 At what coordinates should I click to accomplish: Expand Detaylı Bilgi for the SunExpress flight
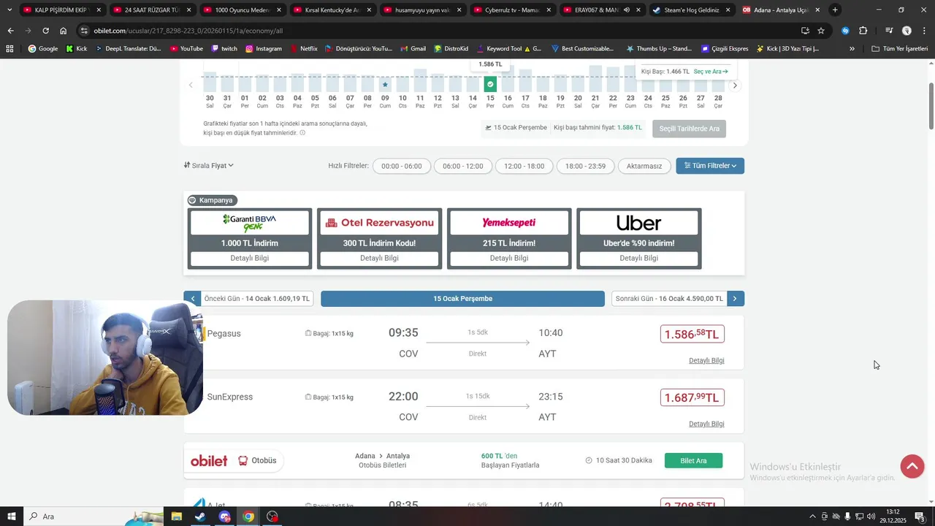point(706,424)
